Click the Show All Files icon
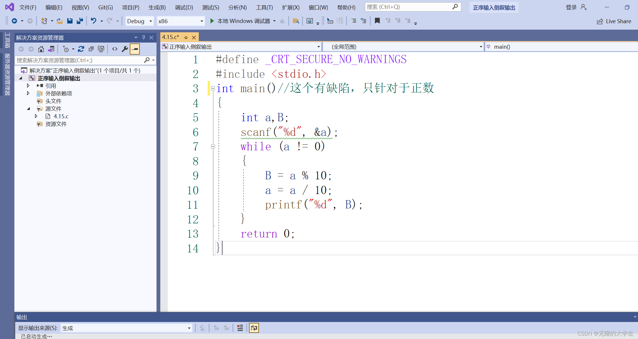The image size is (638, 339). [x=101, y=49]
